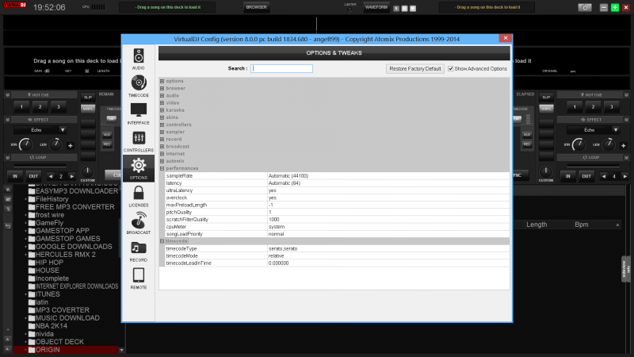Open the Audio settings page
Viewport: 634px width, 357px height.
(138, 59)
